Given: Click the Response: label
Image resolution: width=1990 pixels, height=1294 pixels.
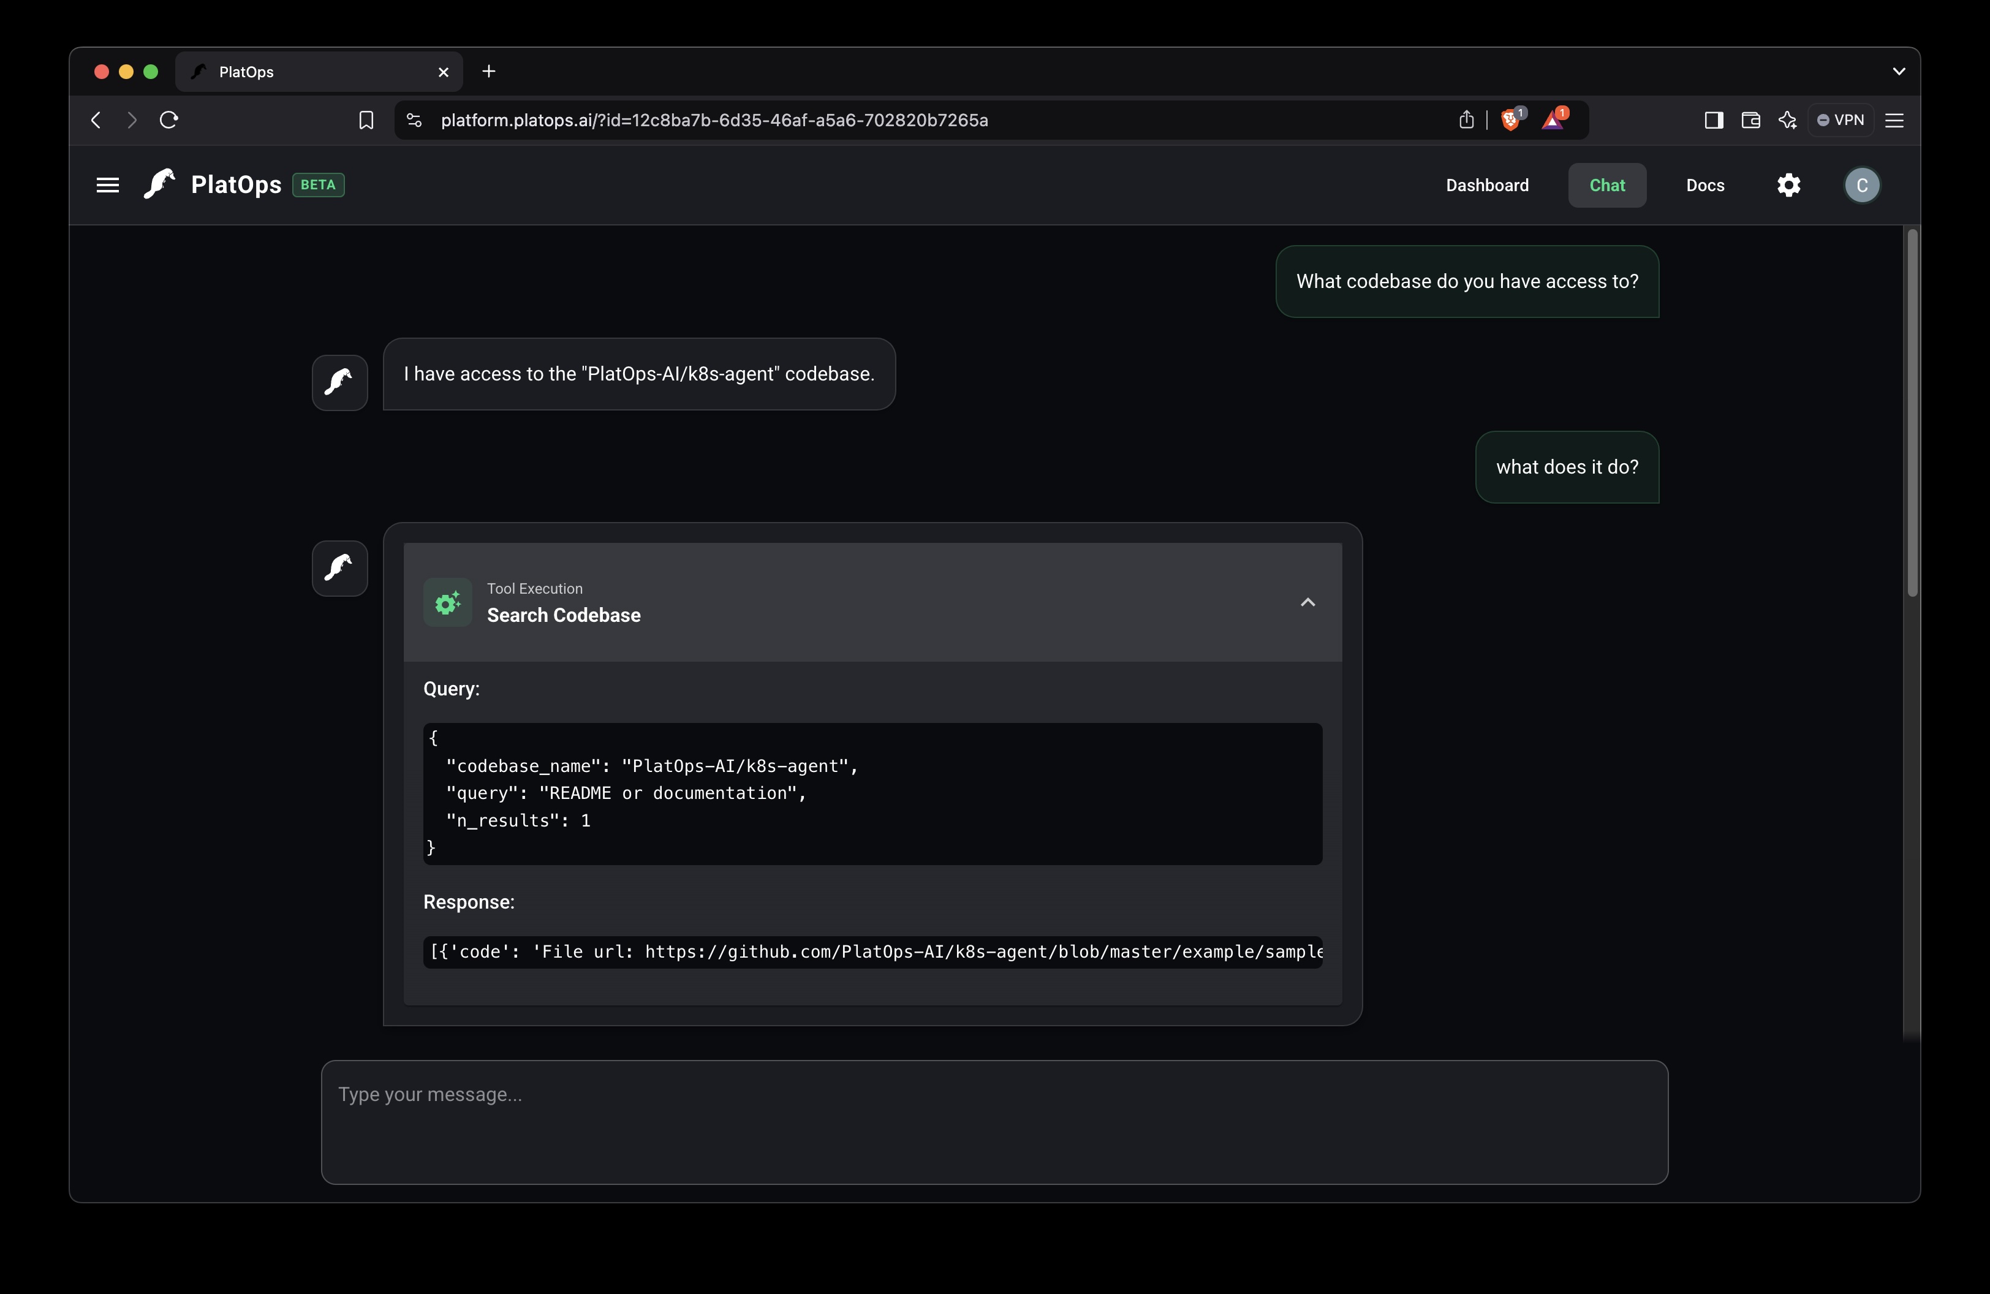Looking at the screenshot, I should pyautogui.click(x=468, y=902).
